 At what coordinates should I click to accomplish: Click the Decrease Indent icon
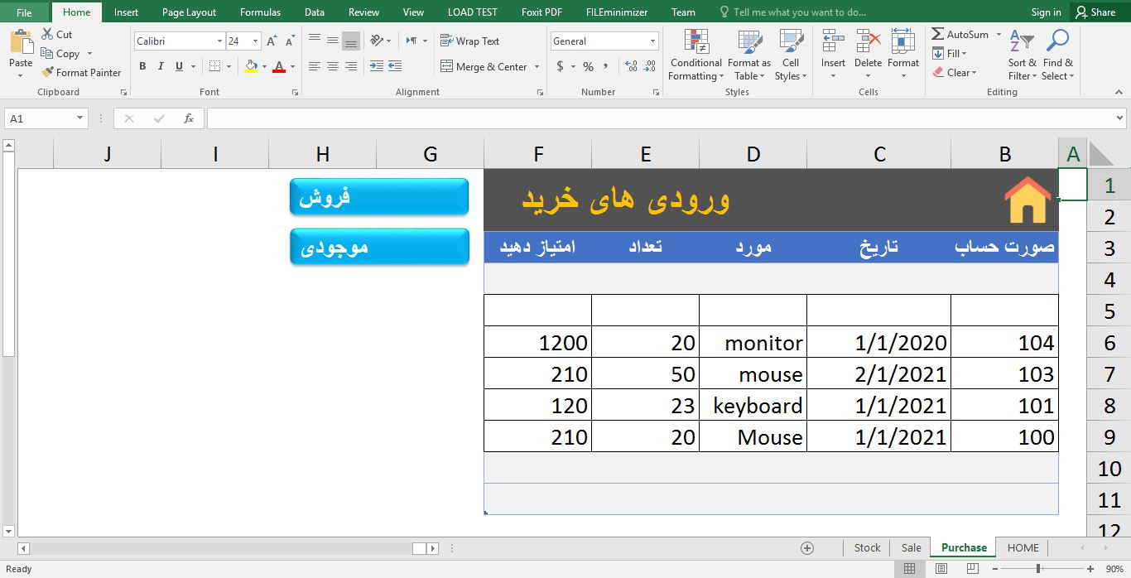pyautogui.click(x=377, y=66)
